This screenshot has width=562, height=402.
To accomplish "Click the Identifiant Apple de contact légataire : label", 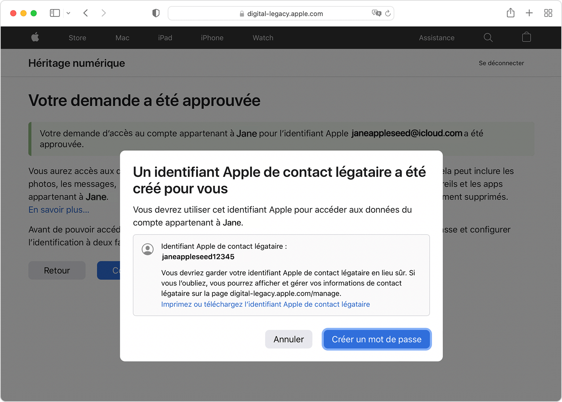I will point(224,246).
